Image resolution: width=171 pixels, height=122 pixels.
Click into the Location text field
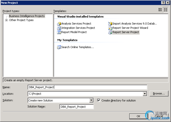(85, 94)
